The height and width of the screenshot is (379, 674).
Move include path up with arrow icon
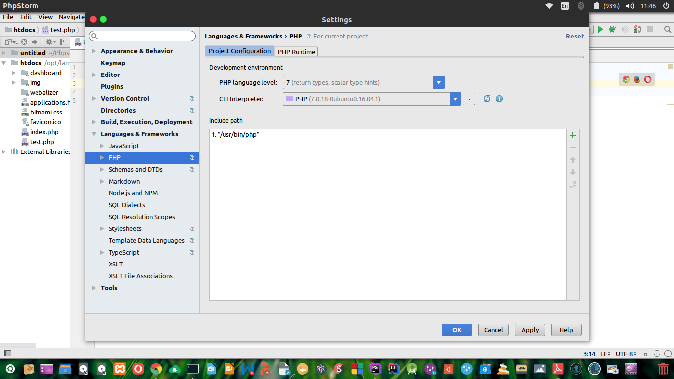[573, 160]
